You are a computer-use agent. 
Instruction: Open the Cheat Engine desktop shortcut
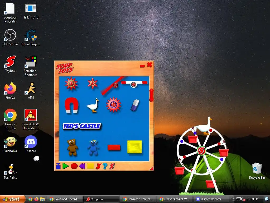click(31, 37)
